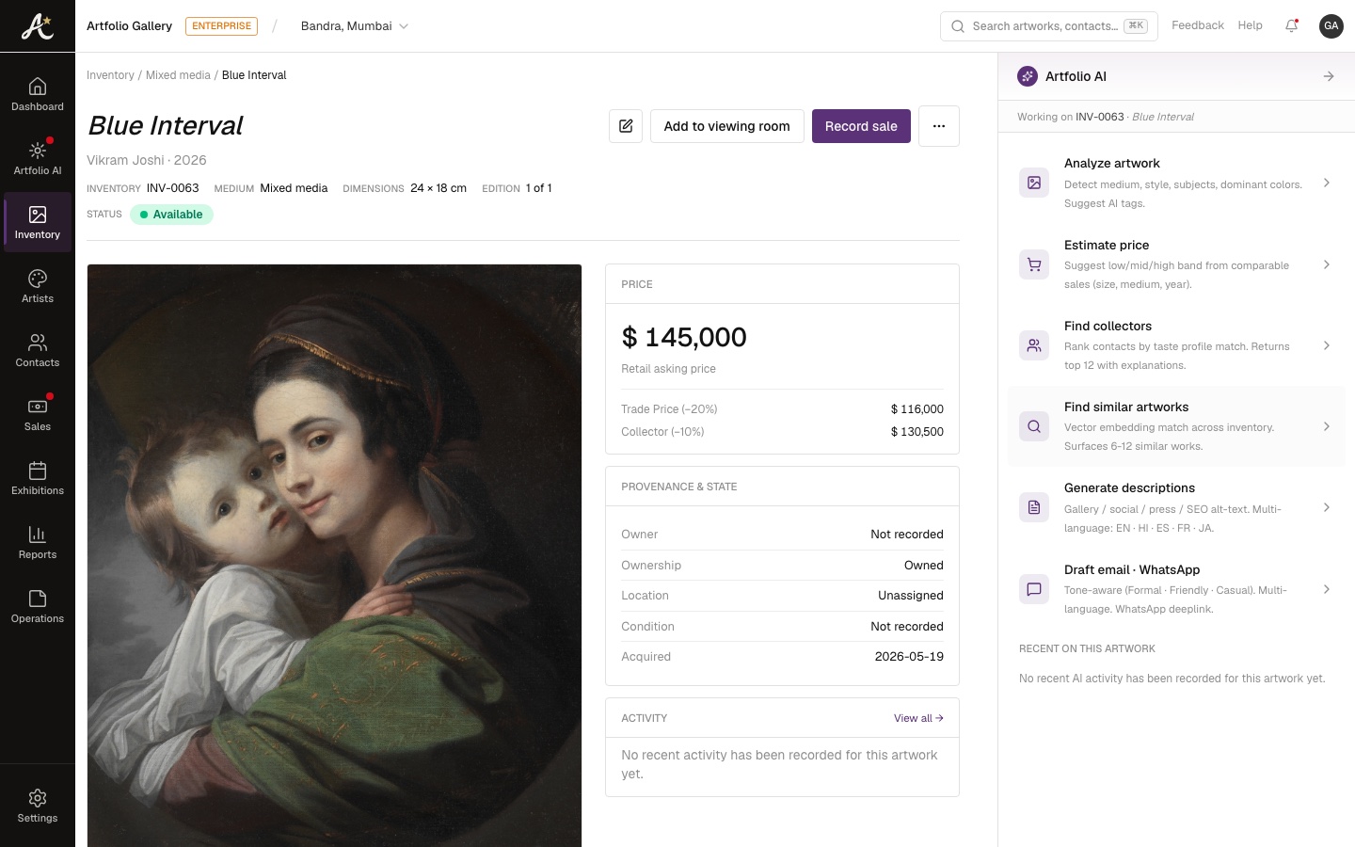This screenshot has height=847, width=1355.
Task: Open the three-dot more actions menu
Action: [939, 126]
